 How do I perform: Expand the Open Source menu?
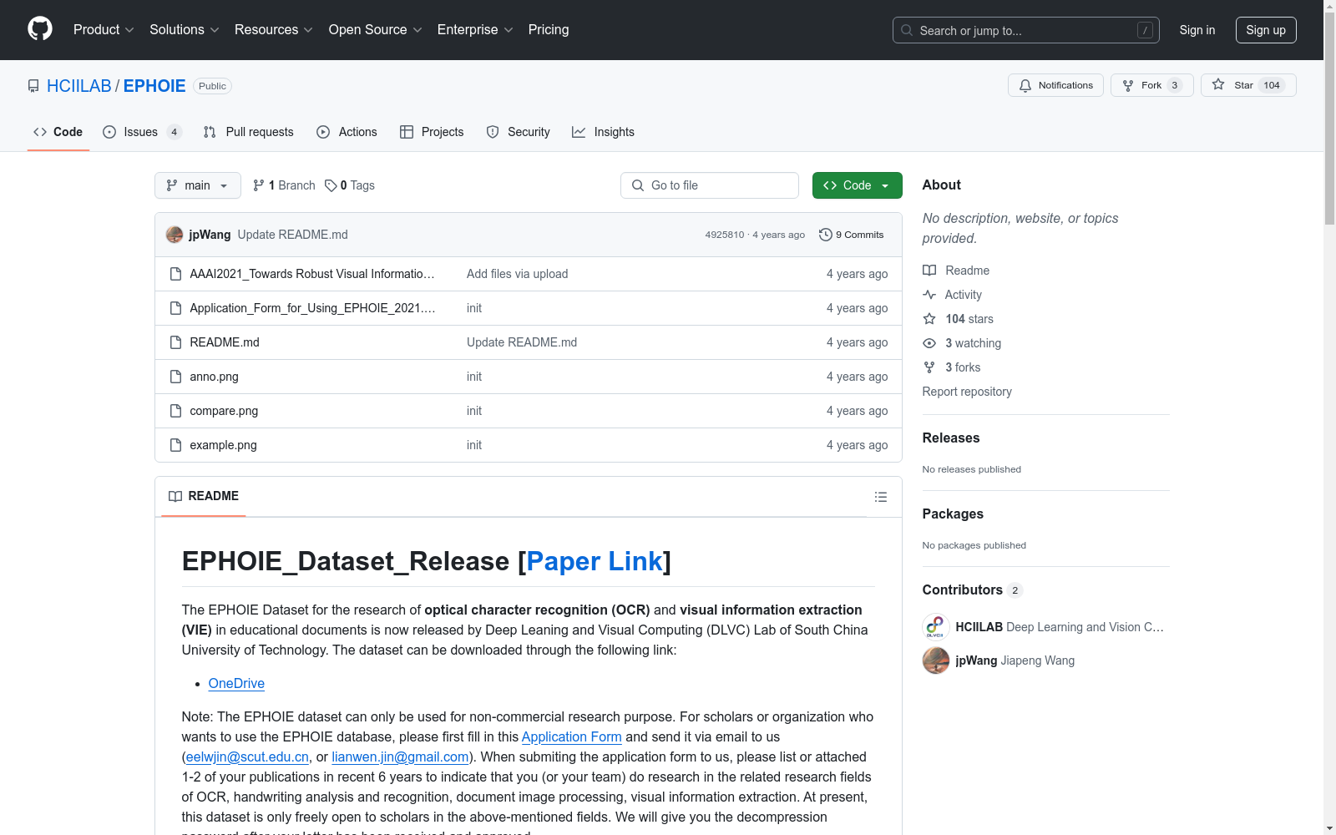[376, 30]
